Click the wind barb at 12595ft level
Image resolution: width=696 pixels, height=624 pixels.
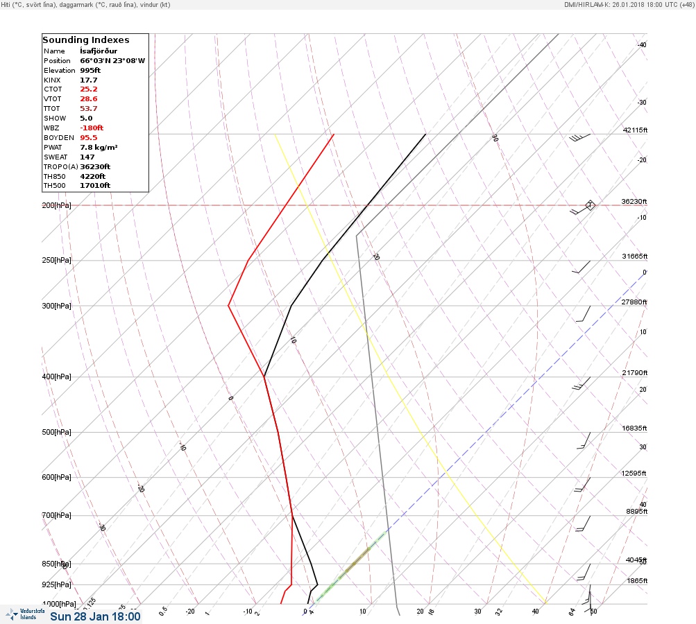pos(582,485)
